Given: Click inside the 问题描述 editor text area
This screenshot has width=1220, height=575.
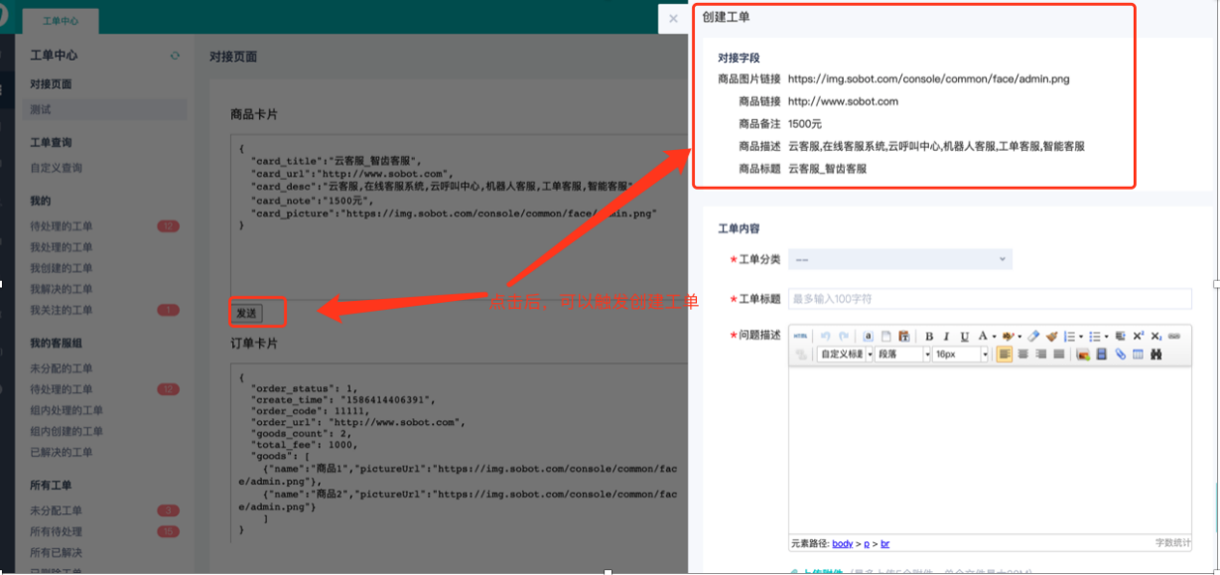Looking at the screenshot, I should pos(990,450).
